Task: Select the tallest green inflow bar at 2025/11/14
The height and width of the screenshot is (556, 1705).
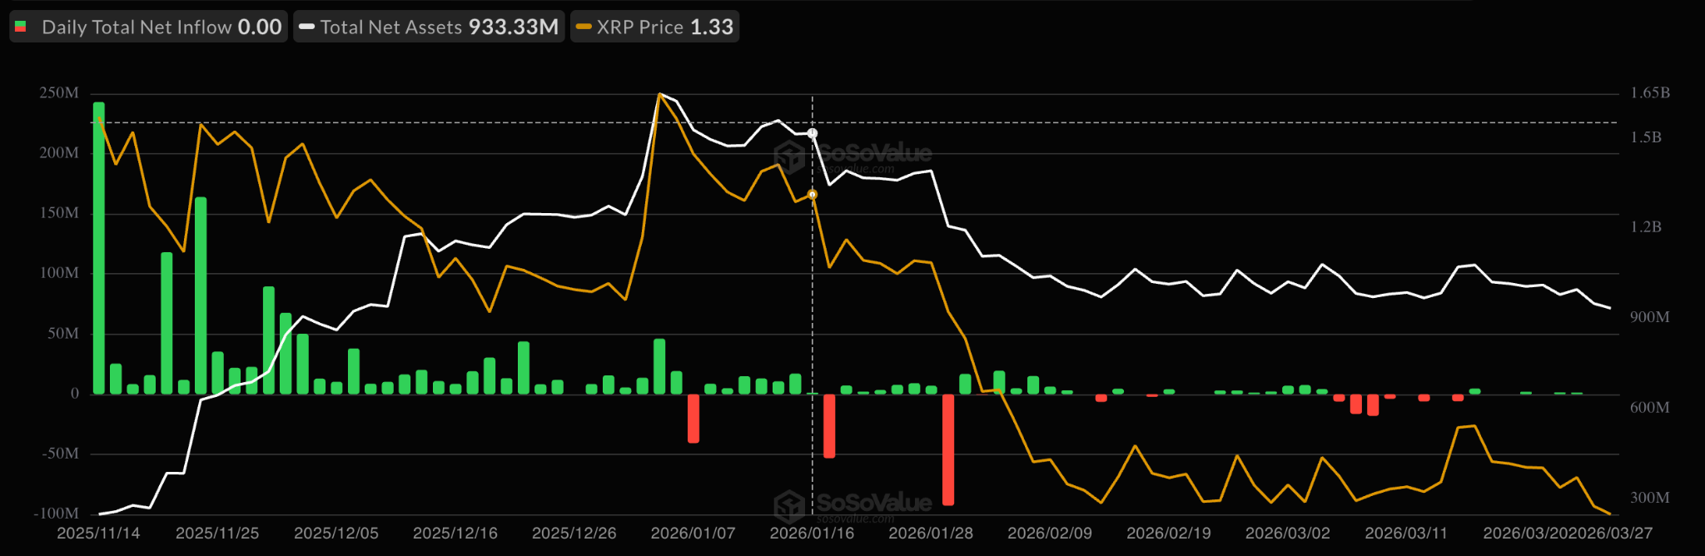Action: [99, 248]
